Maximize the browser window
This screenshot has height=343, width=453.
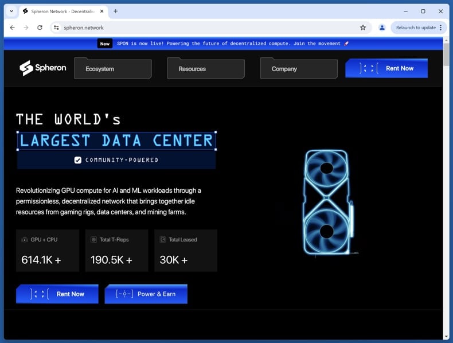point(423,11)
